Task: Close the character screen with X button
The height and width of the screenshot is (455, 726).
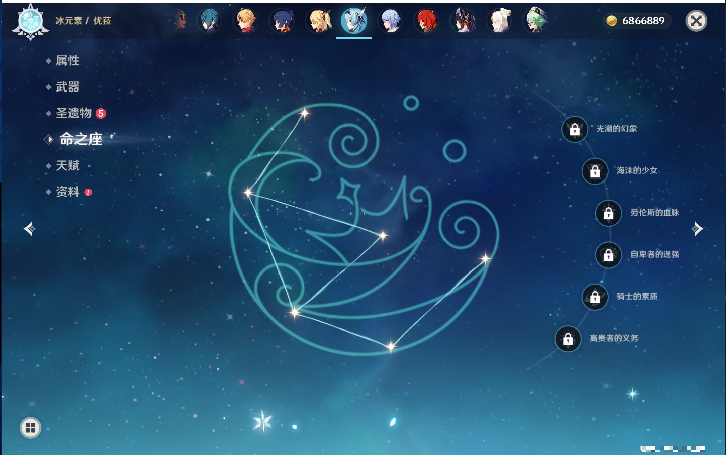Action: click(696, 21)
